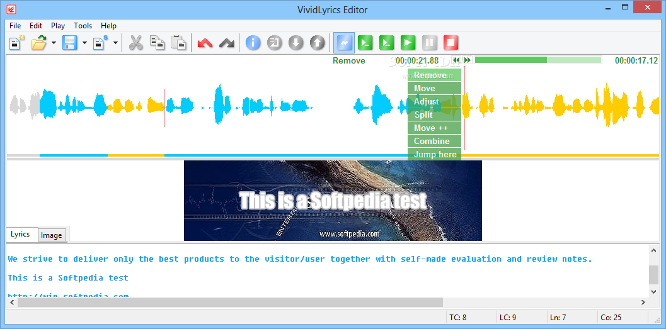Screen dimensions: 666x329
Task: Paste from the clipboard icon
Action: tap(179, 43)
